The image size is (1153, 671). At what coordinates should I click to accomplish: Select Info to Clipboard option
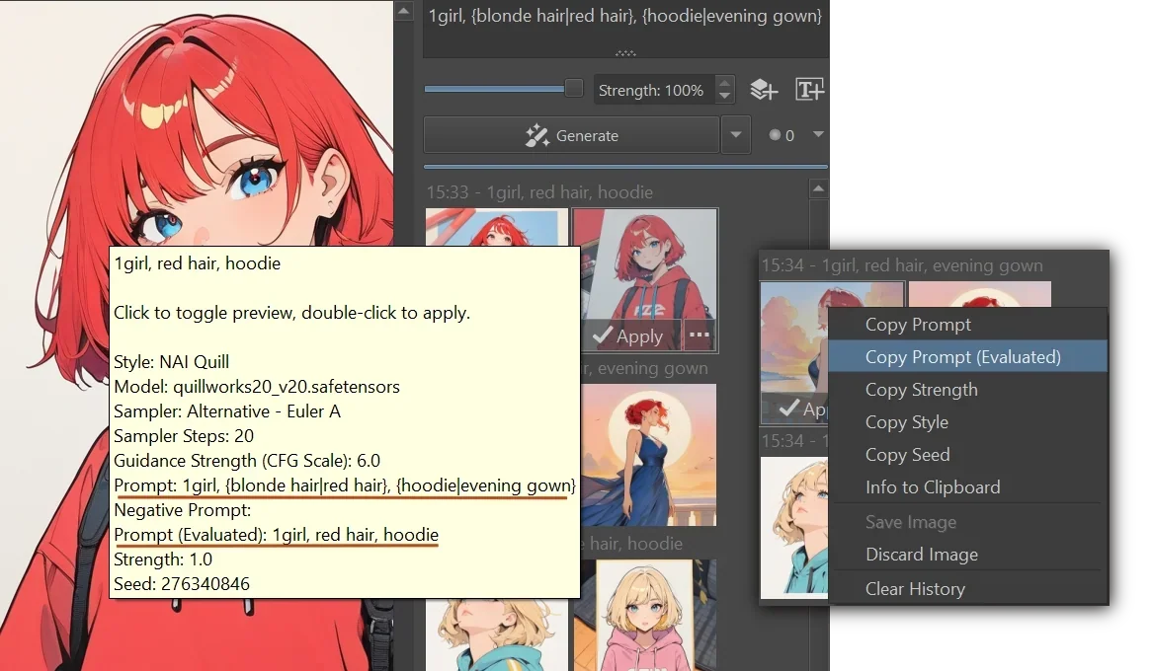933,487
